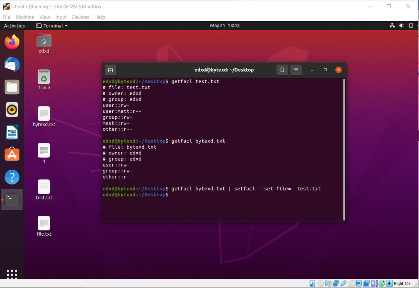
Task: Open the Terminal dropdown in top bar
Action: click(52, 26)
